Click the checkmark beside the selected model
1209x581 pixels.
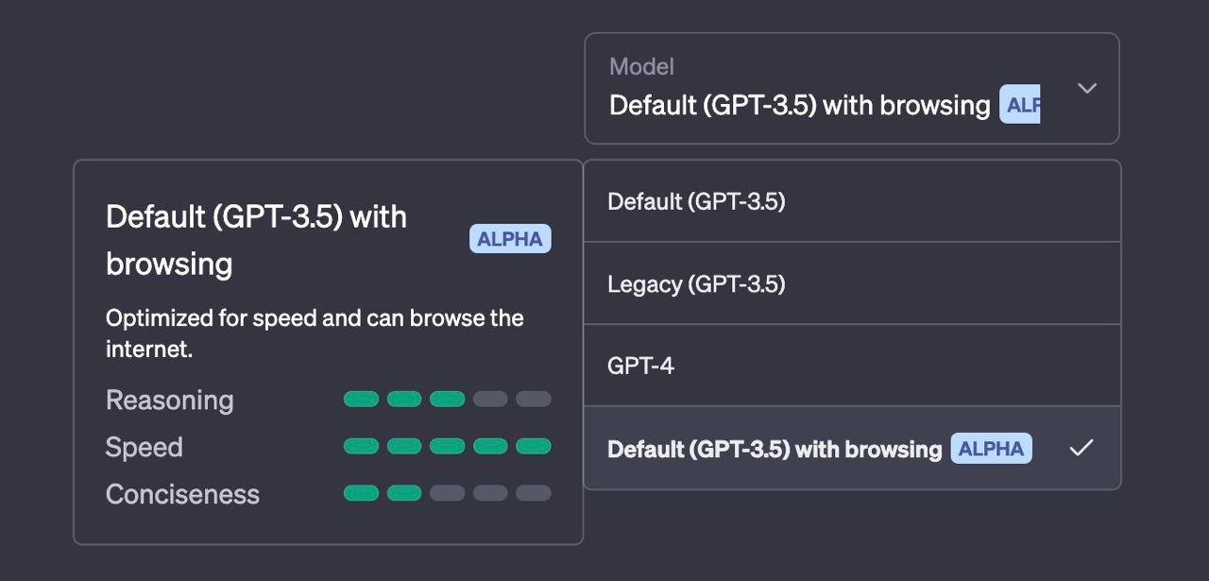point(1081,448)
